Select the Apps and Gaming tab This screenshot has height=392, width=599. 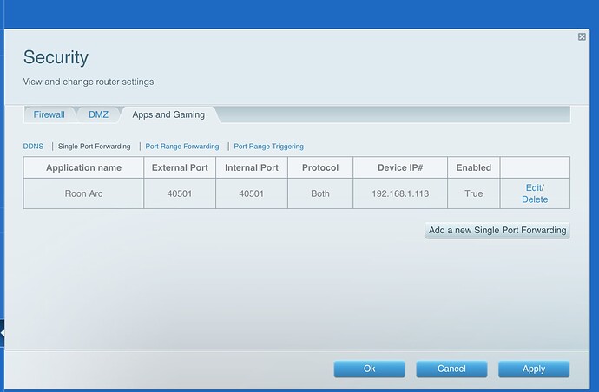point(168,114)
